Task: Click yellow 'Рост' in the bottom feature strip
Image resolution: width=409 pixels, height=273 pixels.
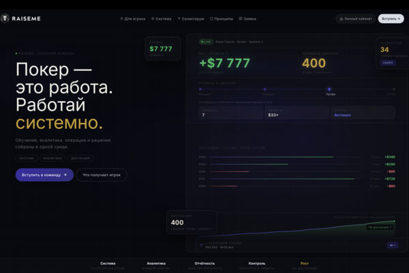Action: [x=305, y=263]
